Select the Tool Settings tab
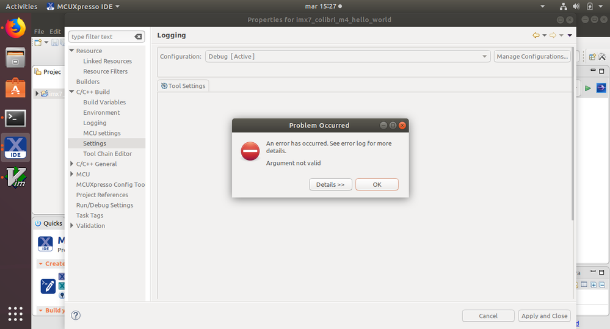This screenshot has width=610, height=329. click(183, 86)
